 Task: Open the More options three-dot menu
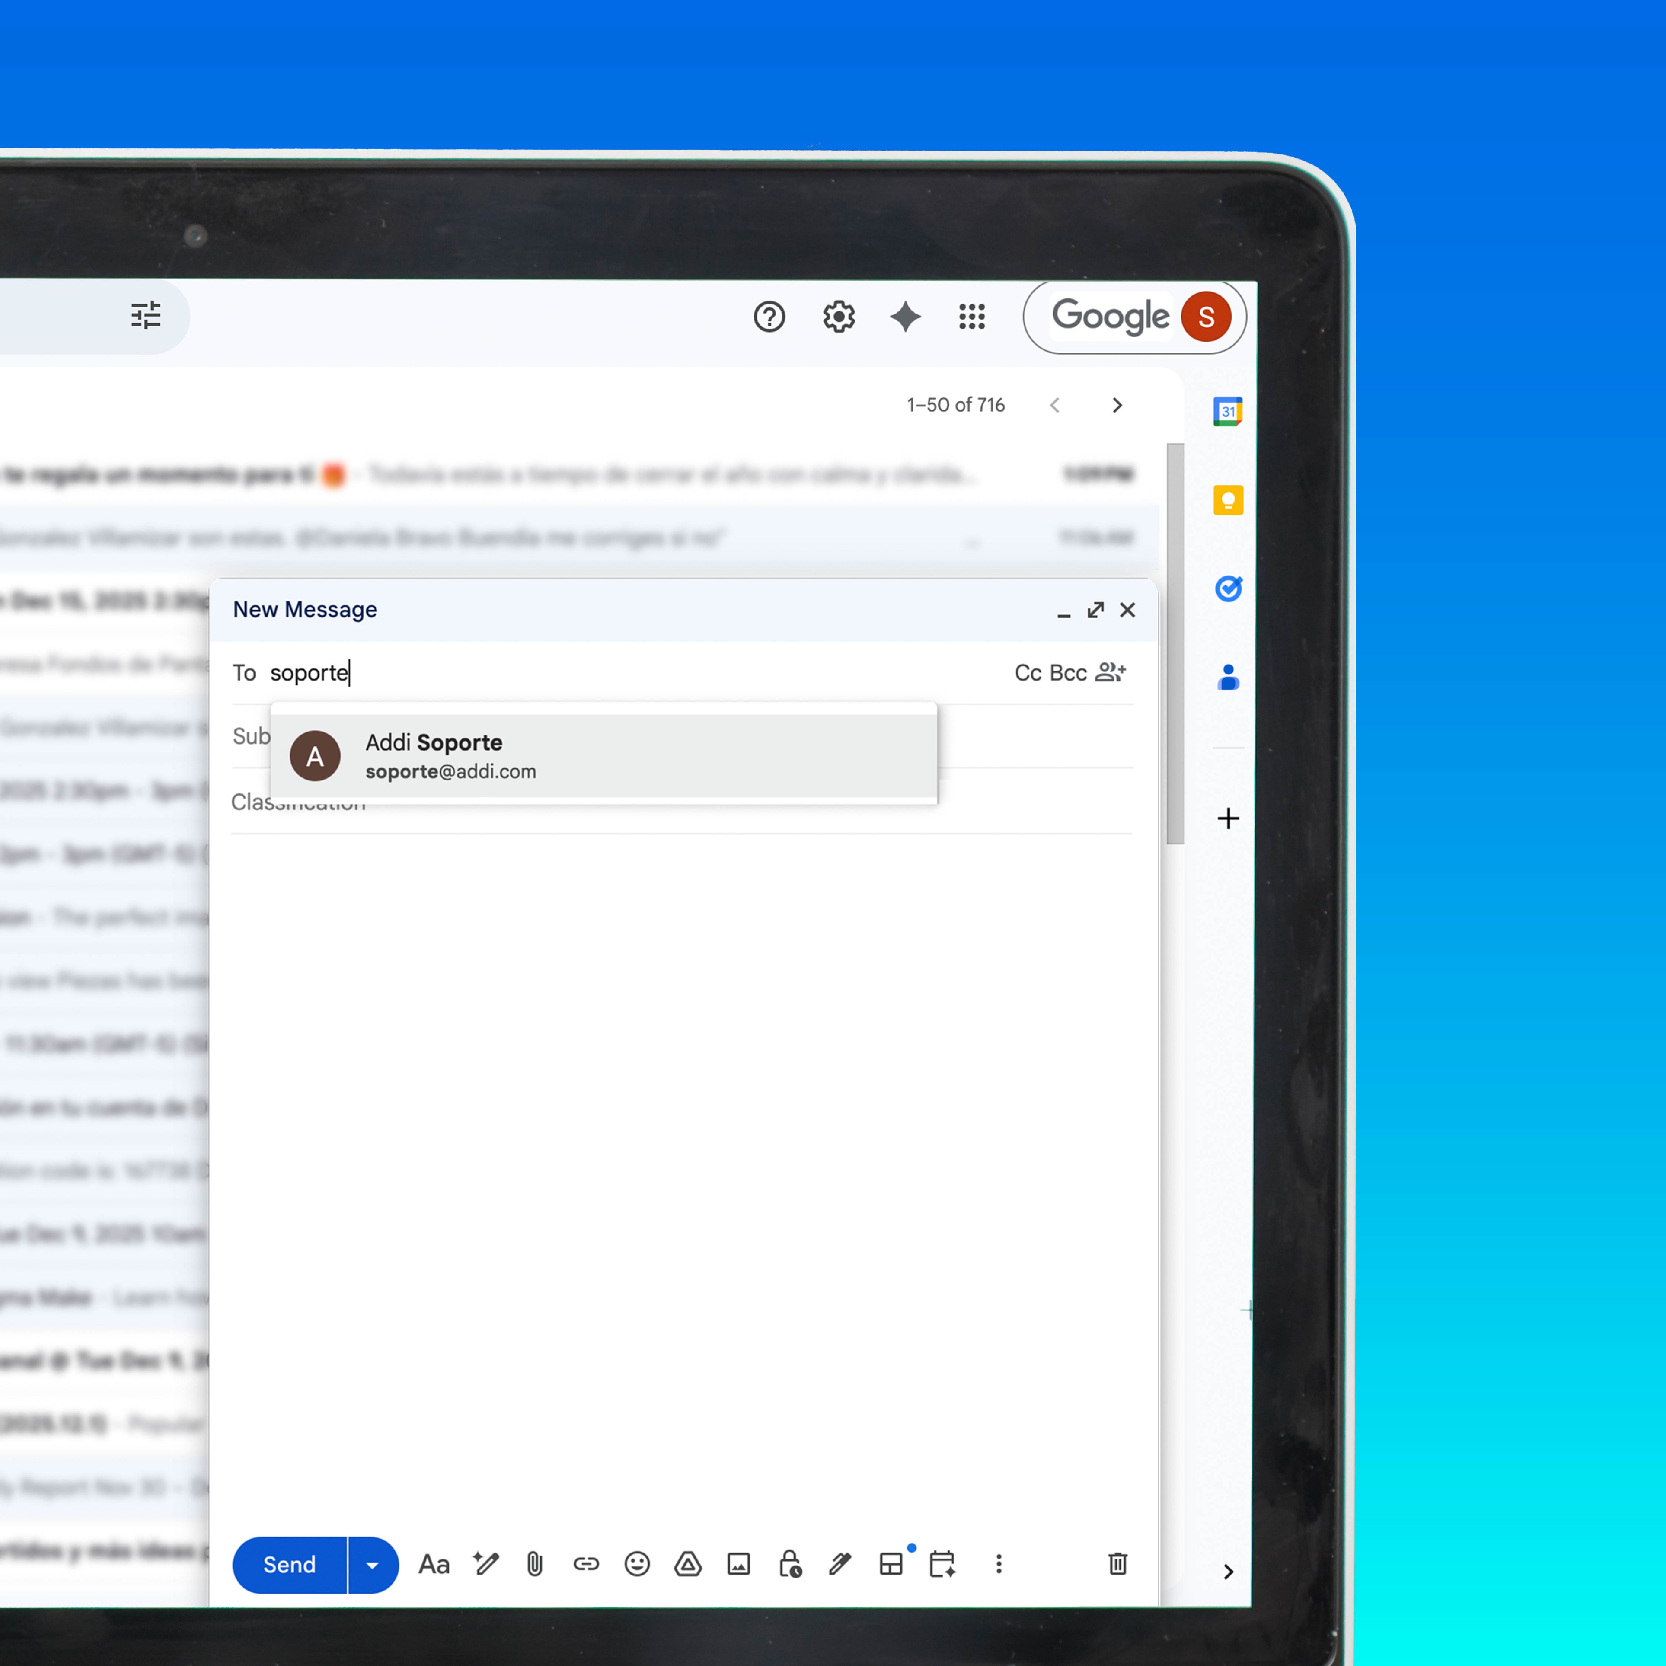coord(998,1563)
